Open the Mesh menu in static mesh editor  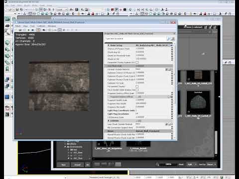[x=18, y=26]
